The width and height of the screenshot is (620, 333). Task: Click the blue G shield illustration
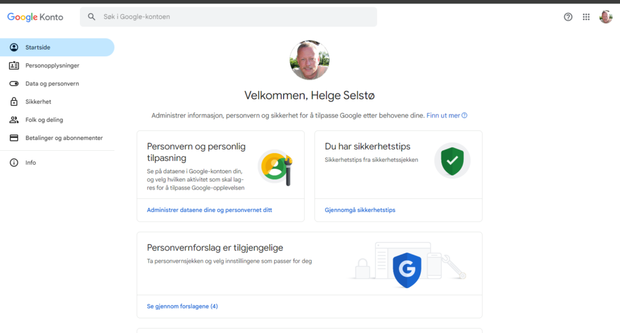click(x=407, y=270)
